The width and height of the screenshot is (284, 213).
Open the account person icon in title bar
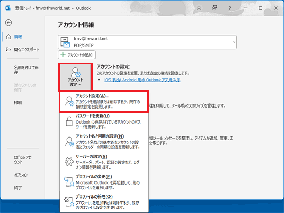(x=199, y=8)
